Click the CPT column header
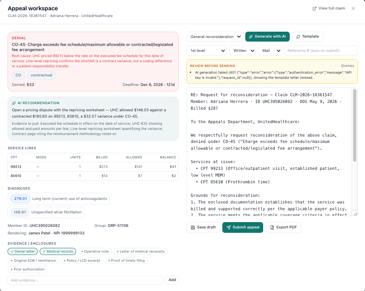This screenshot has width=365, height=291. pyautogui.click(x=14, y=158)
